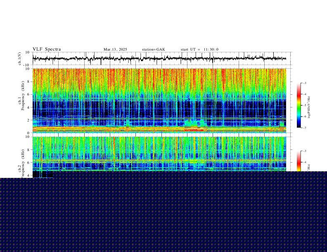Click the "station=GAK" label
The height and width of the screenshot is (252, 327).
154,49
